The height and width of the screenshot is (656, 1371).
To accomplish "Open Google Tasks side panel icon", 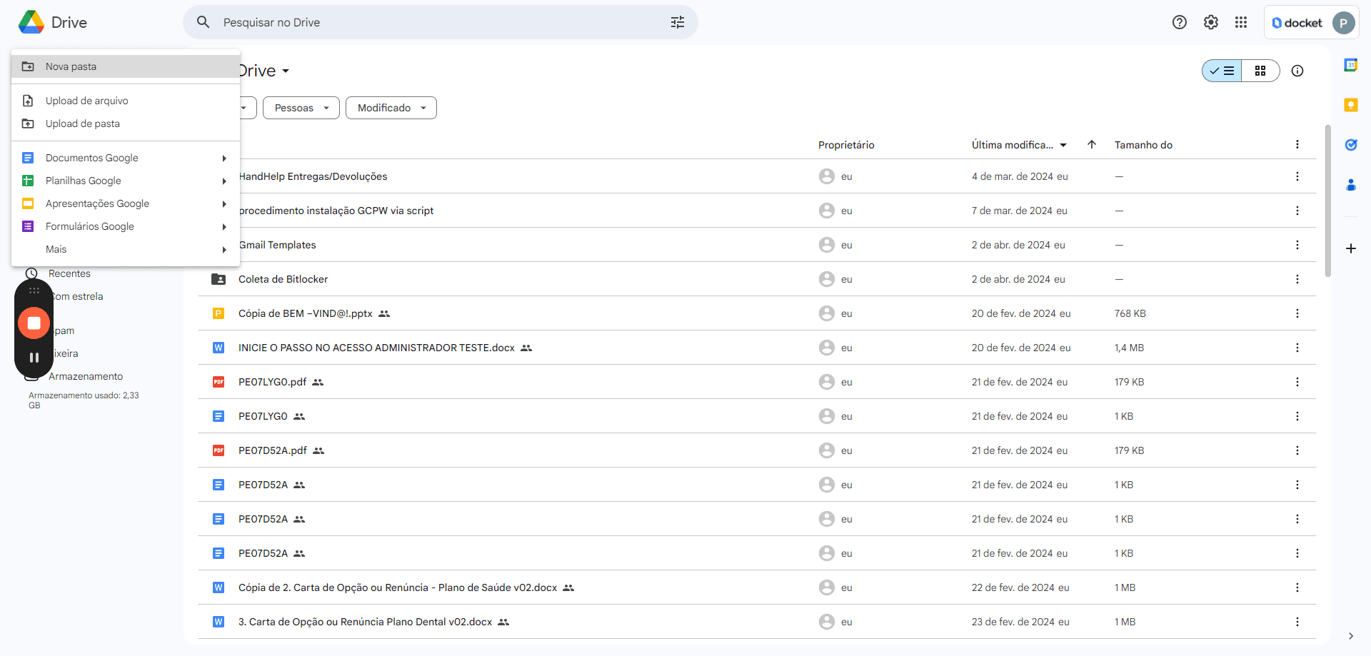I will [1351, 145].
